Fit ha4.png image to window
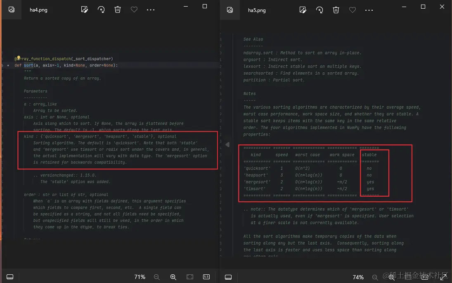452x283 pixels. point(190,277)
